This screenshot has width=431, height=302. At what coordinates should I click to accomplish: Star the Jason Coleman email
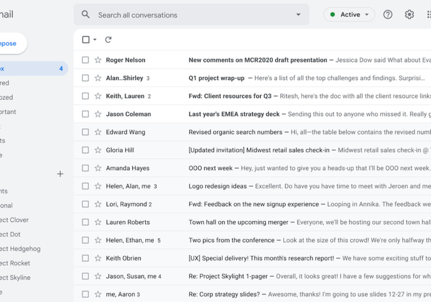98,114
